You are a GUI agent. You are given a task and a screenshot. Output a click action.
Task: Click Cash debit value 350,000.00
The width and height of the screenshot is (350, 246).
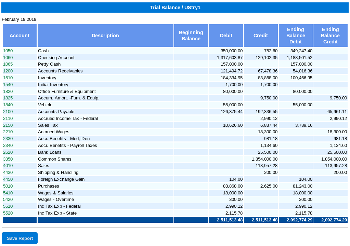tap(232, 51)
